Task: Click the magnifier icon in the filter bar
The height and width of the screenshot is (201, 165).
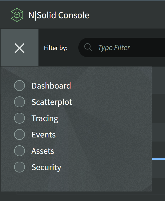Action: [x=88, y=48]
